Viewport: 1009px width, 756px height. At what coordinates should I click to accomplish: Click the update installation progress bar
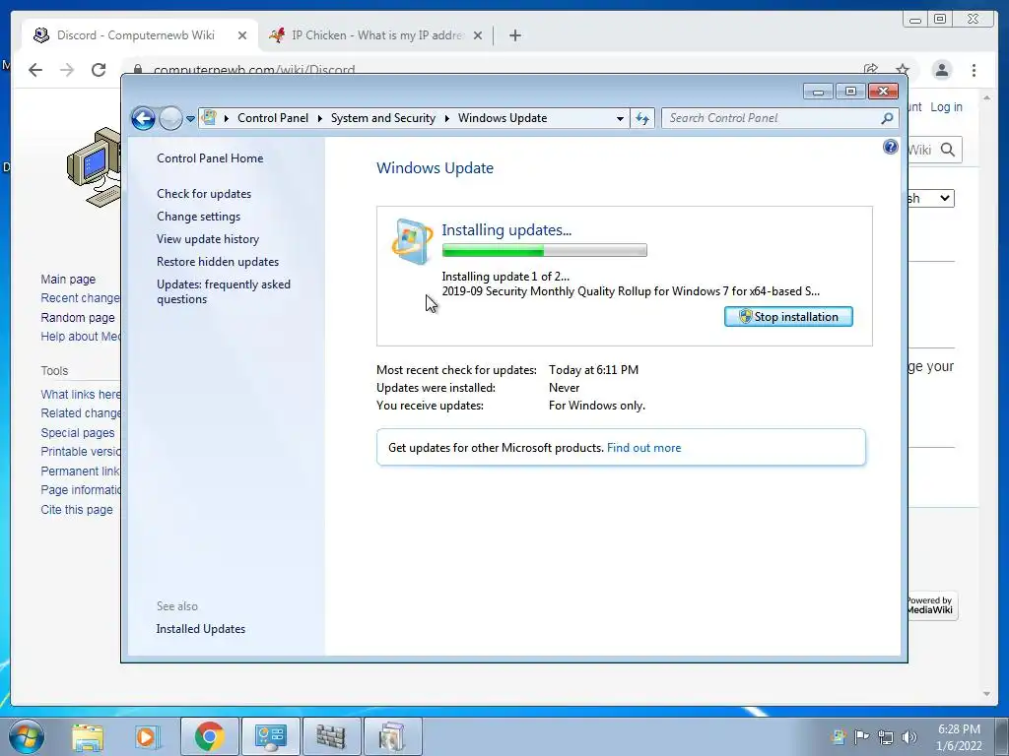[x=544, y=250]
